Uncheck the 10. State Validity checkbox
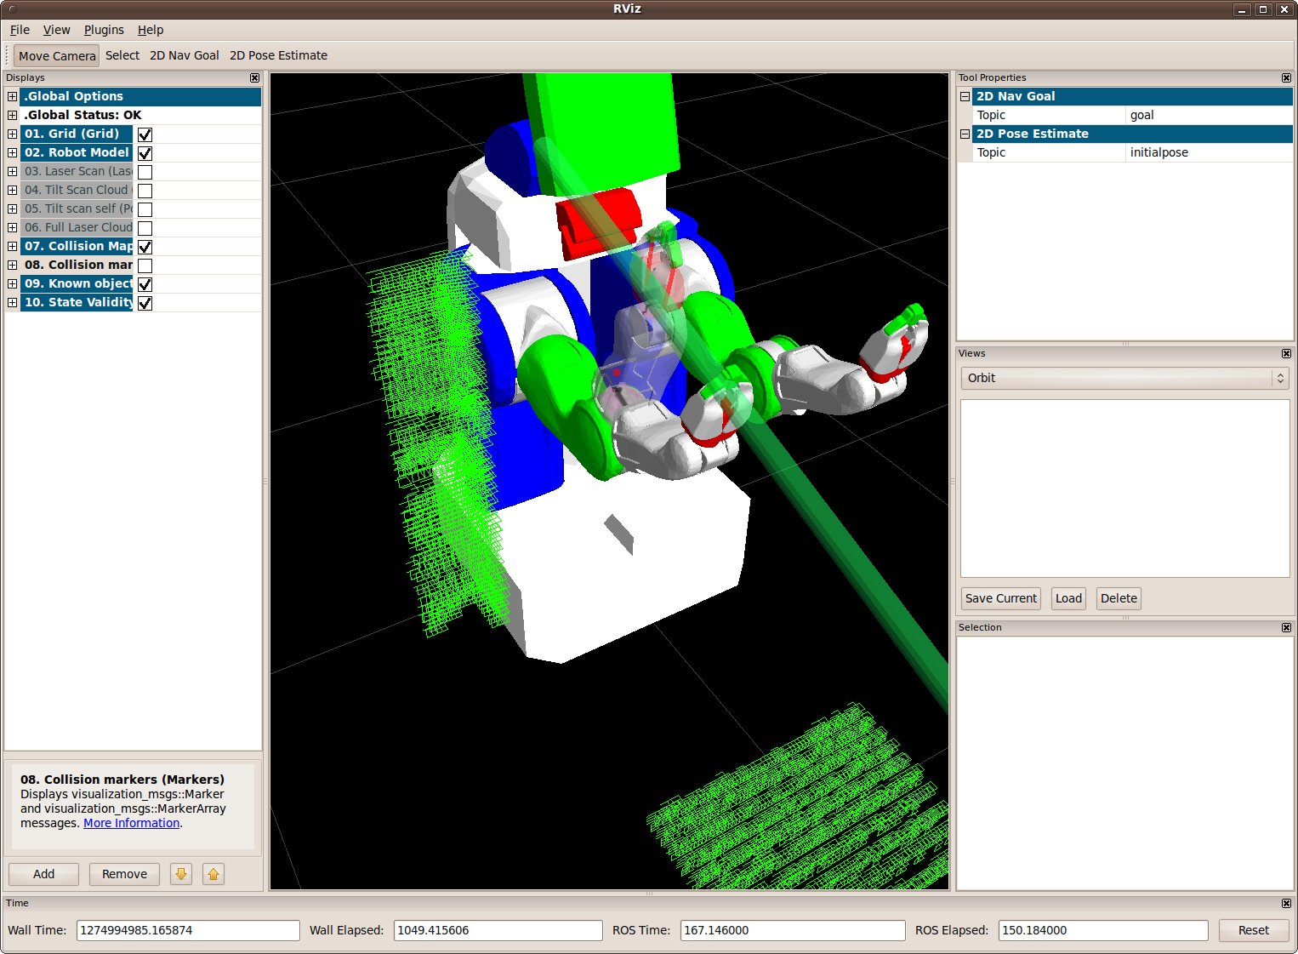 (145, 303)
